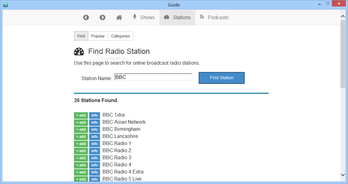
Task: Open the home page icon
Action: (x=119, y=18)
